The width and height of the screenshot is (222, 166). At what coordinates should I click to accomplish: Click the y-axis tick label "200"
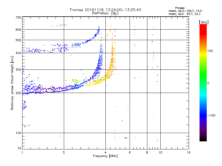click(x=18, y=93)
